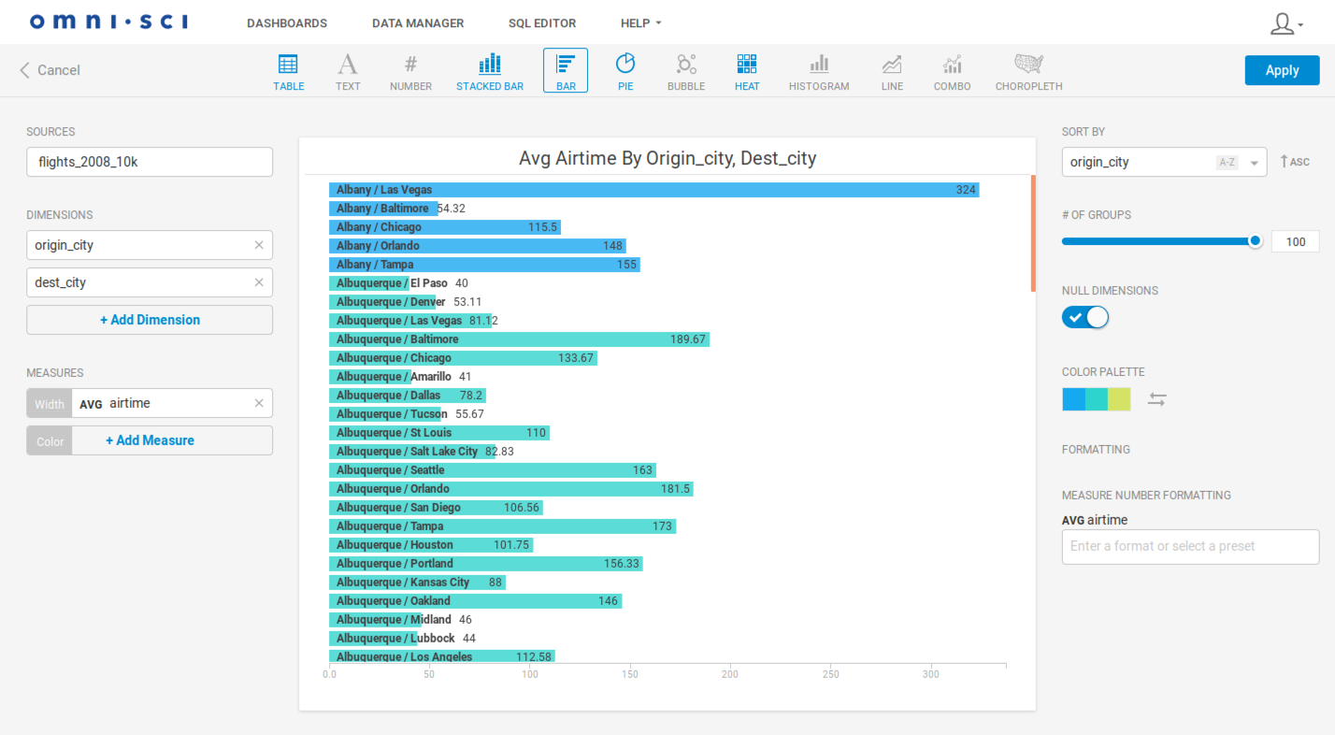The height and width of the screenshot is (735, 1335).
Task: Open the Dashboards page
Action: point(287,23)
